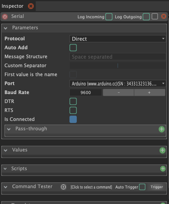
Task: Toggle First value is the name checkbox
Action: tap(73, 75)
